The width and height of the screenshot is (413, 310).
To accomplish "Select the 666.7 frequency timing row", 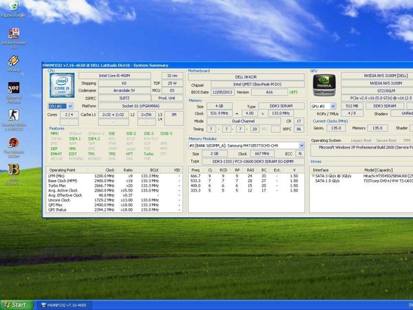I will (x=246, y=176).
